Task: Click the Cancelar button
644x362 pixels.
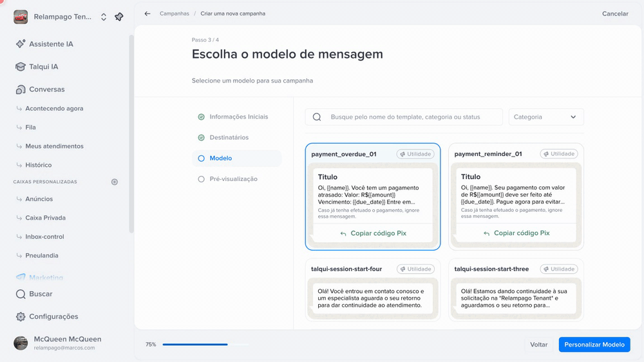Action: (x=615, y=14)
